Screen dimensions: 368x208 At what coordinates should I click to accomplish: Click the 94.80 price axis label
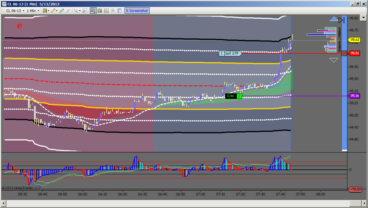[x=354, y=139]
